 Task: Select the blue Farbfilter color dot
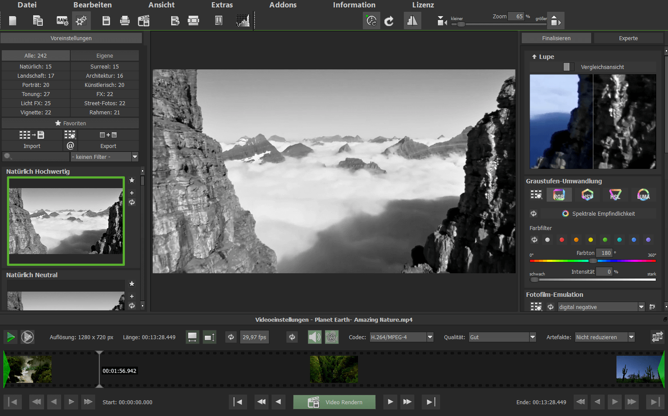click(x=634, y=240)
